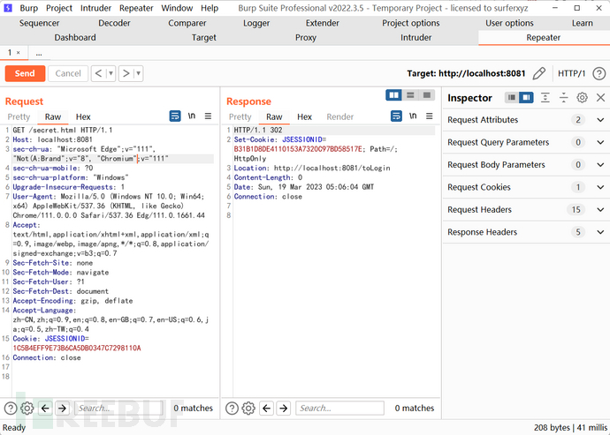Screen dimensions: 610x435
Task: Switch to the Proxy tab
Action: 305,38
